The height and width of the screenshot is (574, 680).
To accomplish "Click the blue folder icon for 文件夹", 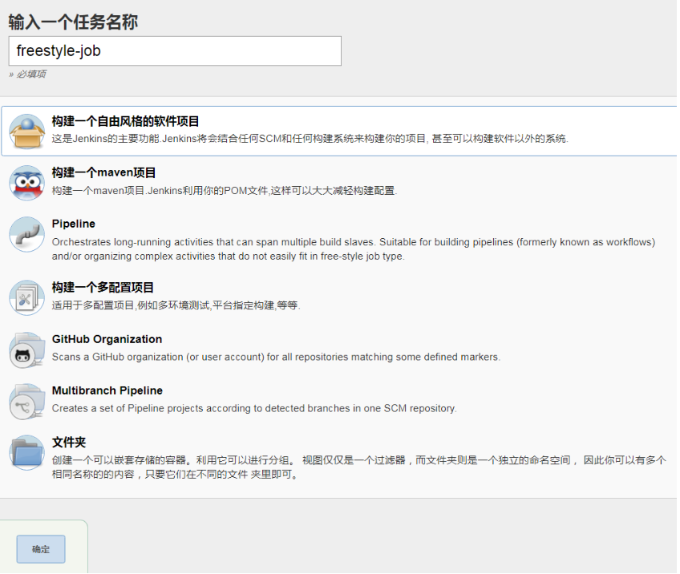I will (27, 453).
